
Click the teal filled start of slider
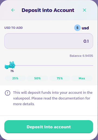click(x=7, y=67)
